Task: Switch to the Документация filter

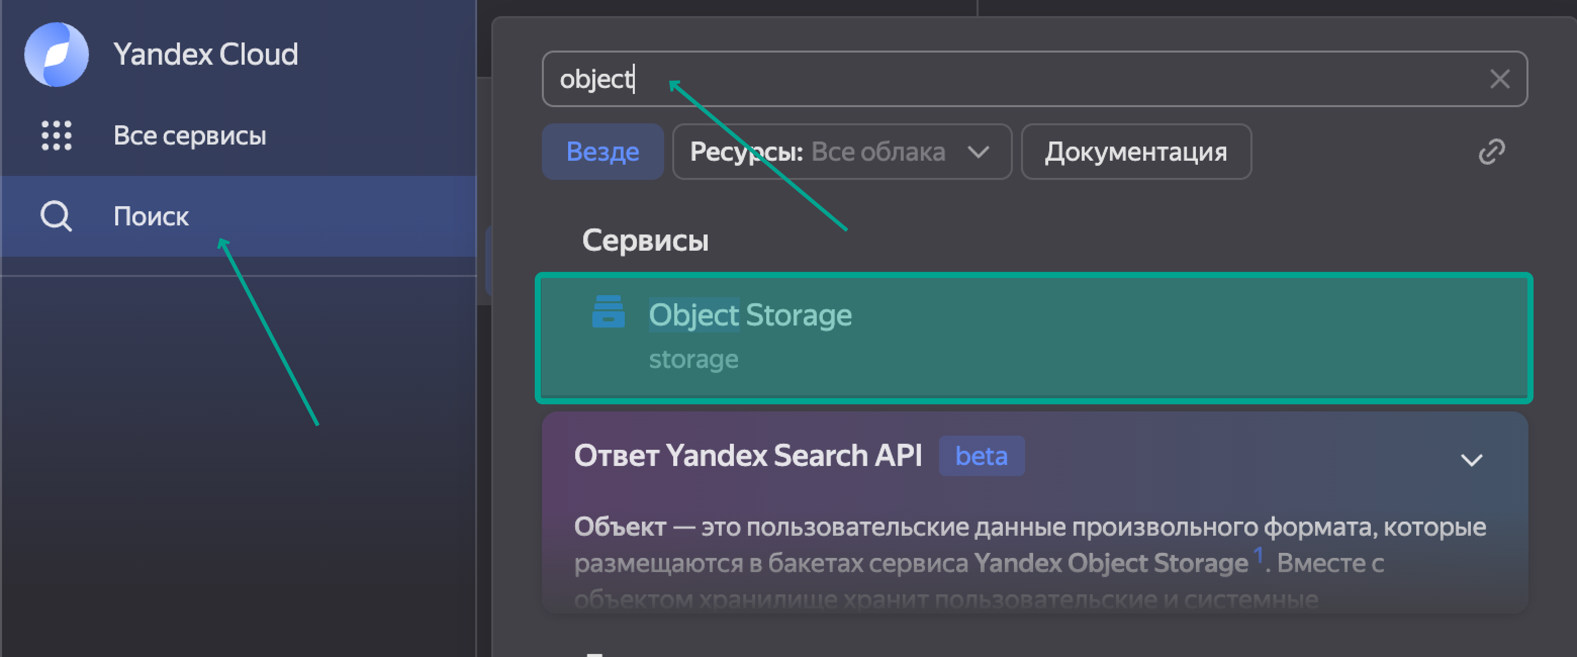Action: click(x=1136, y=152)
